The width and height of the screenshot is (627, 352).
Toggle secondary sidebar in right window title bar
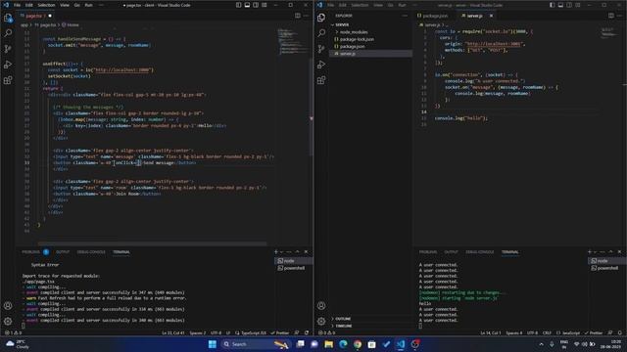[x=569, y=5]
